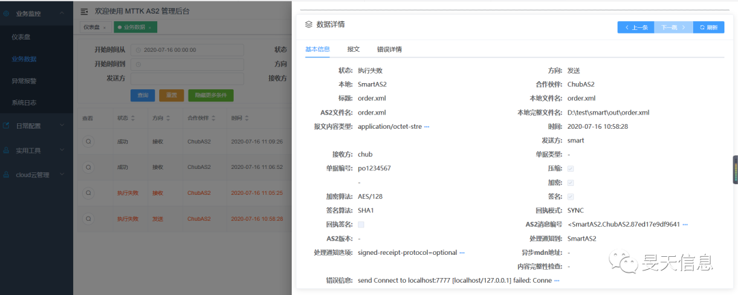738x295 pixels.
Task: View details of the 10:58:28 row via magnifier icon
Action: 88,219
